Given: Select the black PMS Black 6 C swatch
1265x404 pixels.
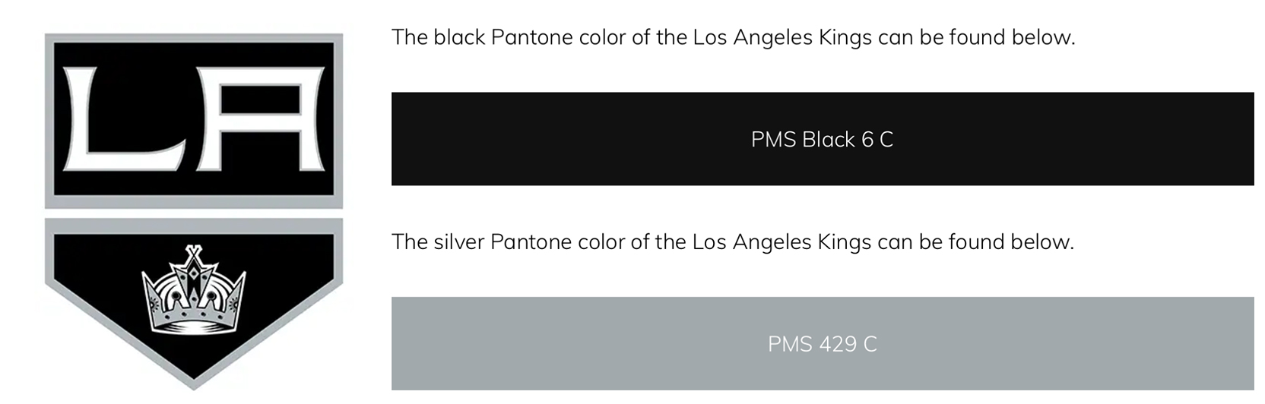Looking at the screenshot, I should (822, 139).
